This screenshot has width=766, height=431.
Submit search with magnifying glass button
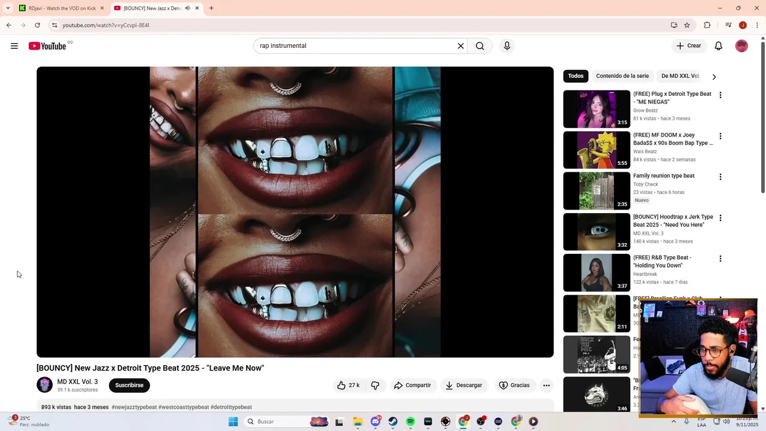(x=480, y=46)
